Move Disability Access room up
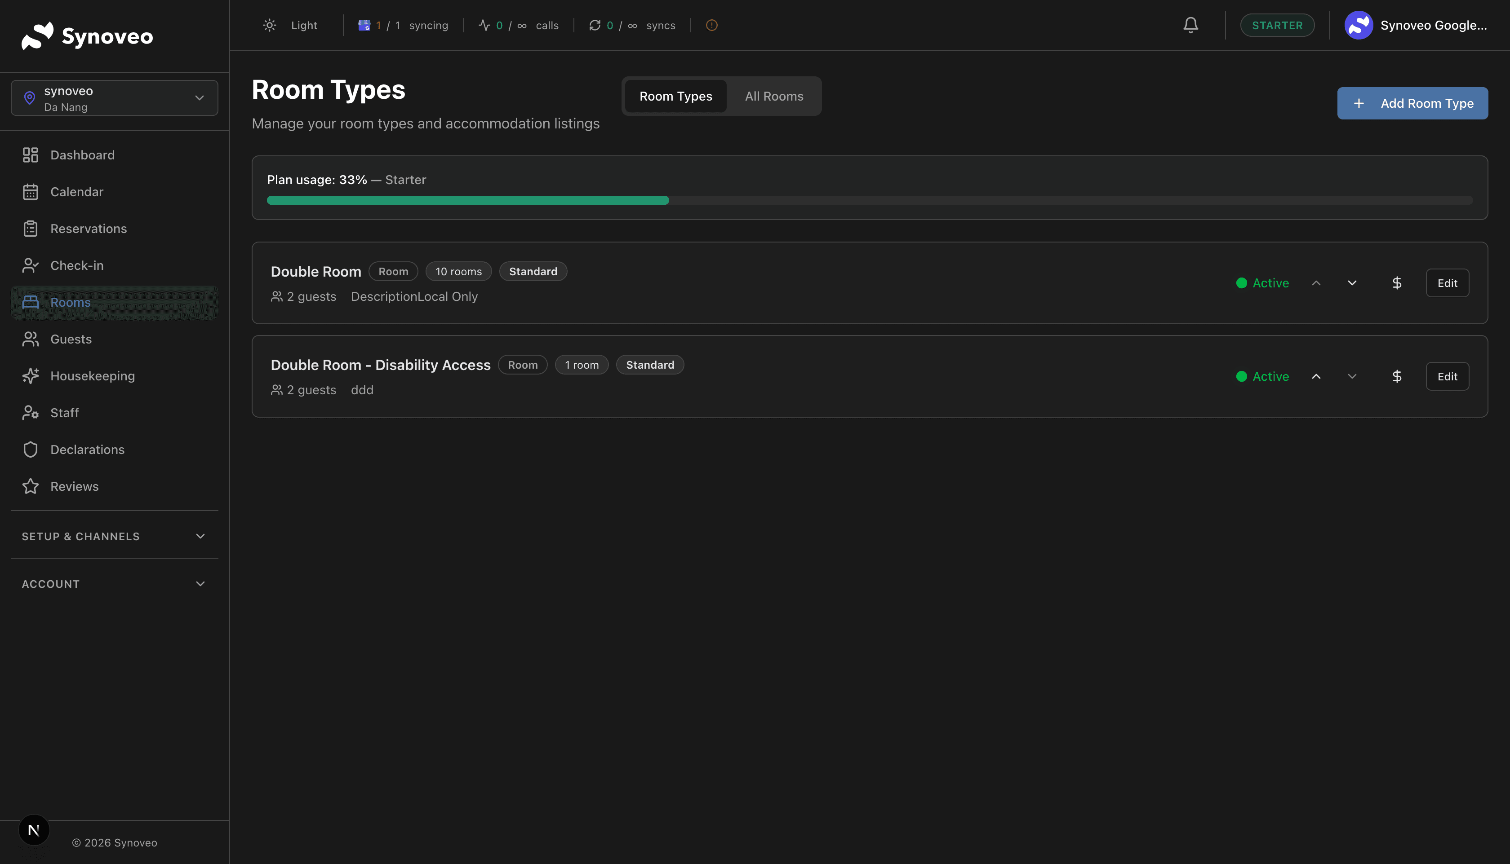The width and height of the screenshot is (1510, 864). coord(1316,376)
